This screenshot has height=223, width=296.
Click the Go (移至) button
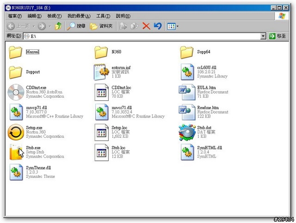[x=277, y=36]
